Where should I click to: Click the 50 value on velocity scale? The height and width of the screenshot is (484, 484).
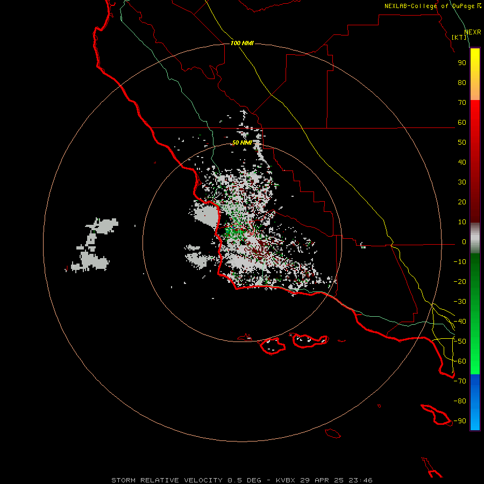pos(462,143)
